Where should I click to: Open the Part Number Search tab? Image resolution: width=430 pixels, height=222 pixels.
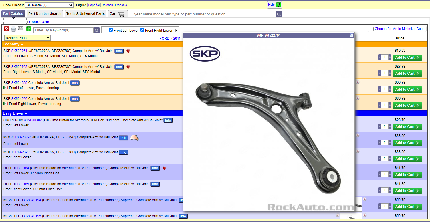pos(45,14)
